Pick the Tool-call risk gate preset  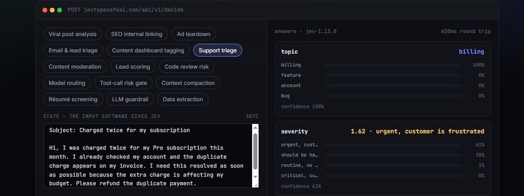click(x=123, y=83)
